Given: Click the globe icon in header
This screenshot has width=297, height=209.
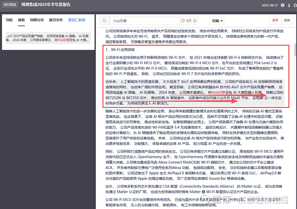Looking at the screenshot, I should (283, 5).
